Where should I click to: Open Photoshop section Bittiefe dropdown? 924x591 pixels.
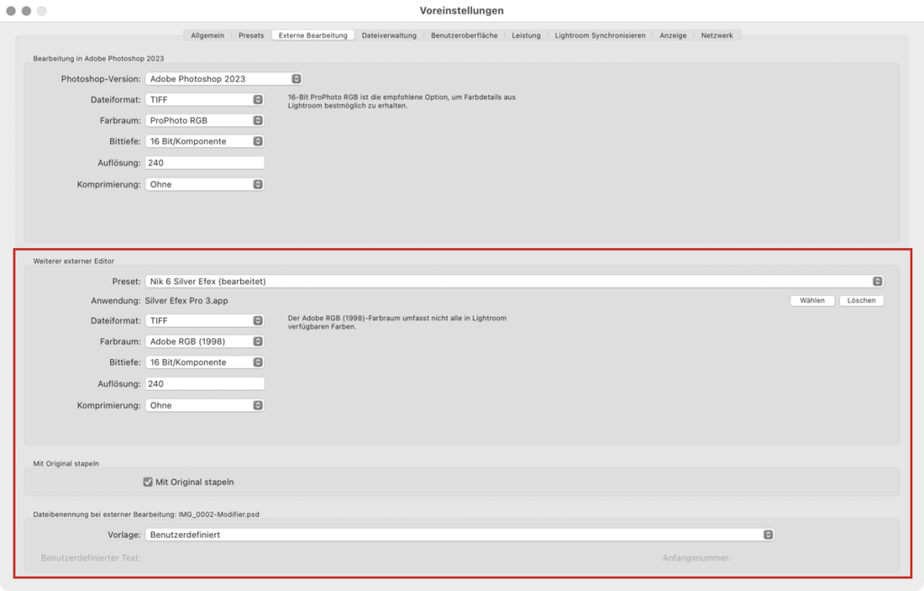click(205, 142)
